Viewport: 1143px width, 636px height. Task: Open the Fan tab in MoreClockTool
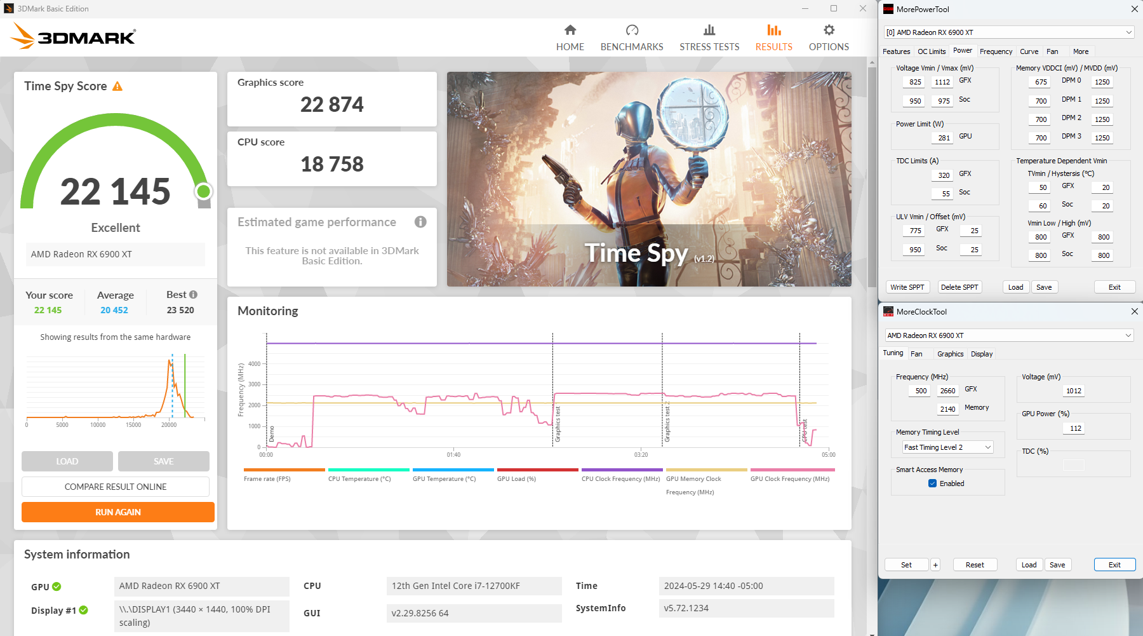(x=918, y=353)
